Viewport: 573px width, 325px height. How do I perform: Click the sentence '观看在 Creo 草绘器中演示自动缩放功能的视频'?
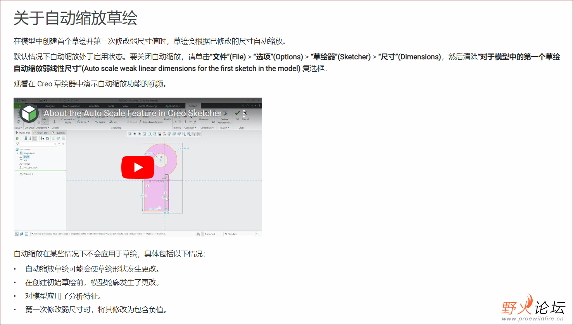90,84
